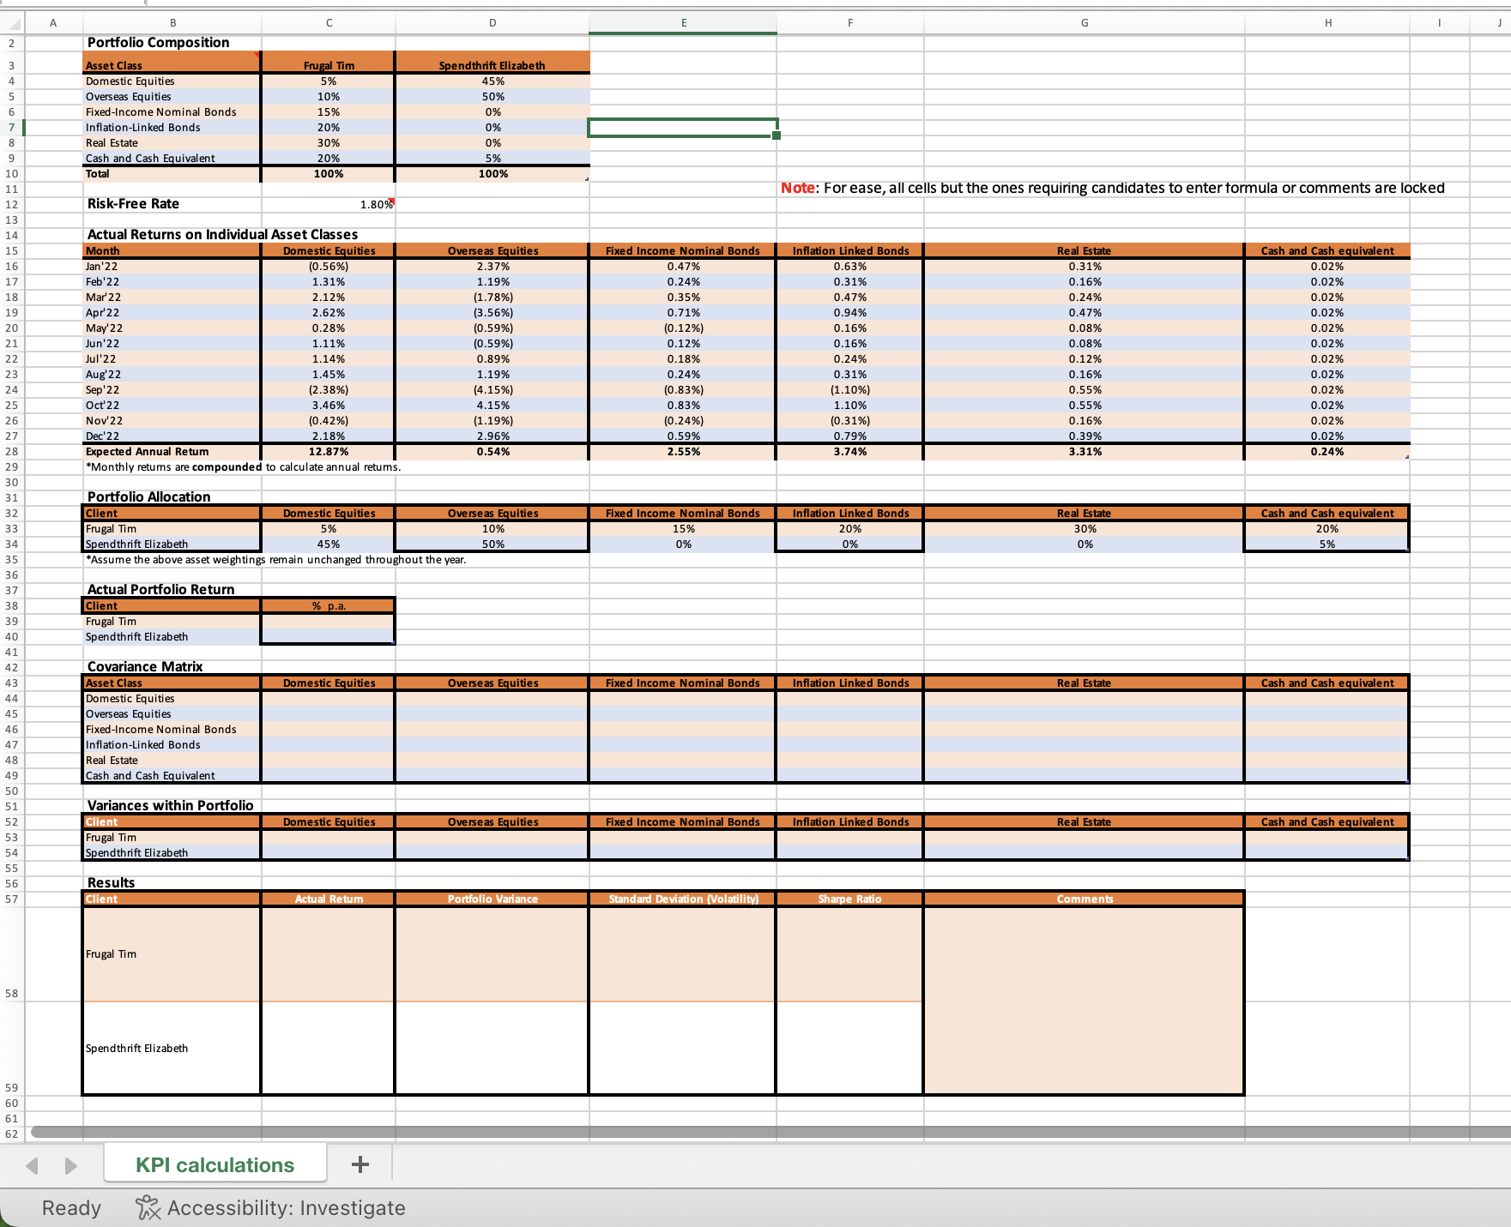
Task: Select Total 100% for Spendthrift Elizabeth
Action: [493, 173]
